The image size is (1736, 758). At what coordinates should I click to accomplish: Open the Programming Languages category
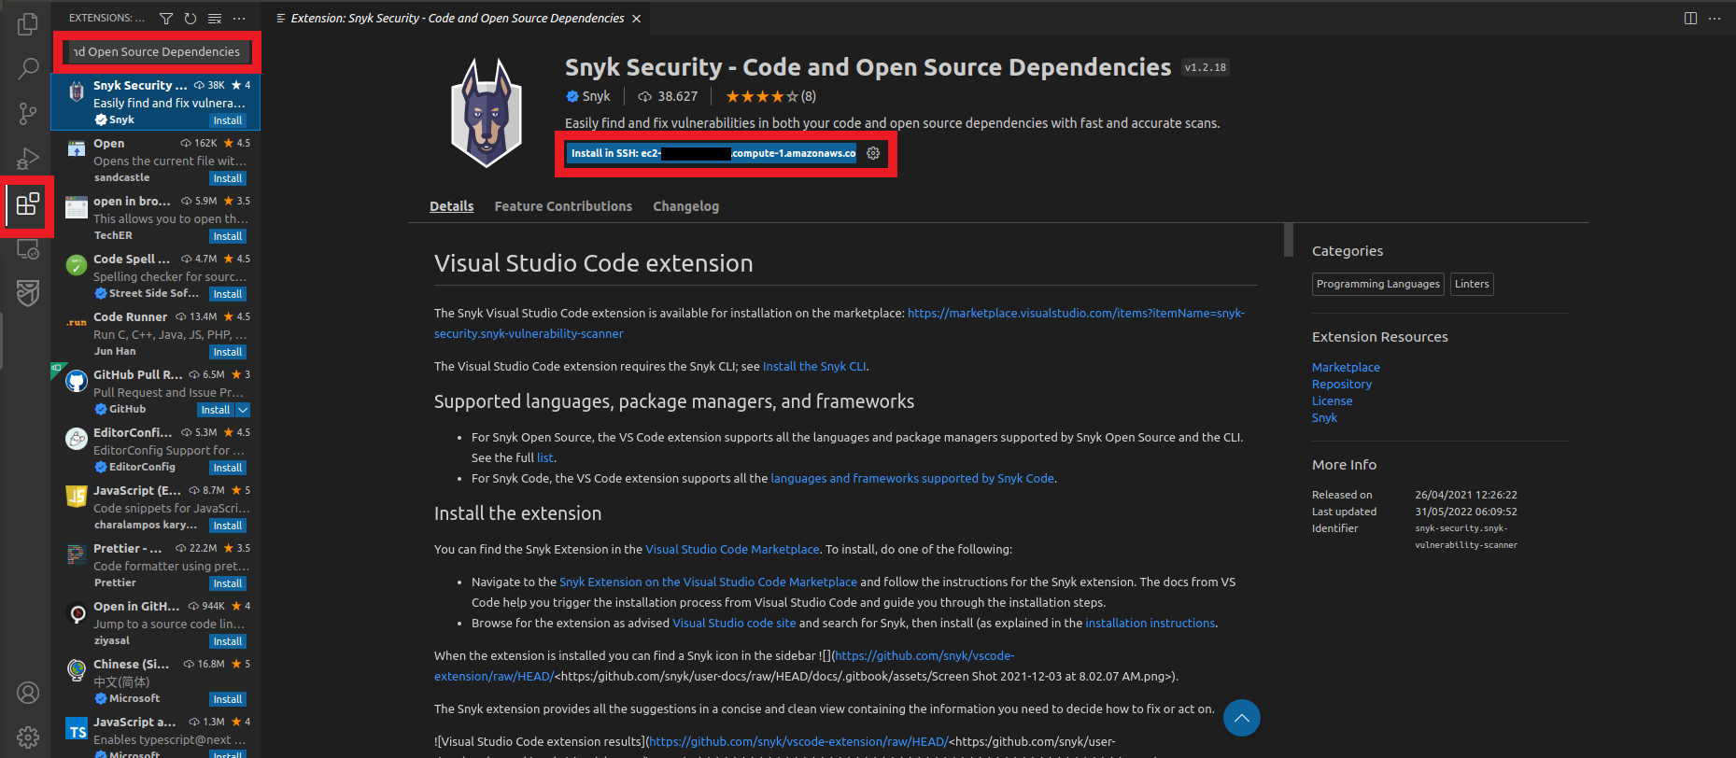pos(1377,284)
